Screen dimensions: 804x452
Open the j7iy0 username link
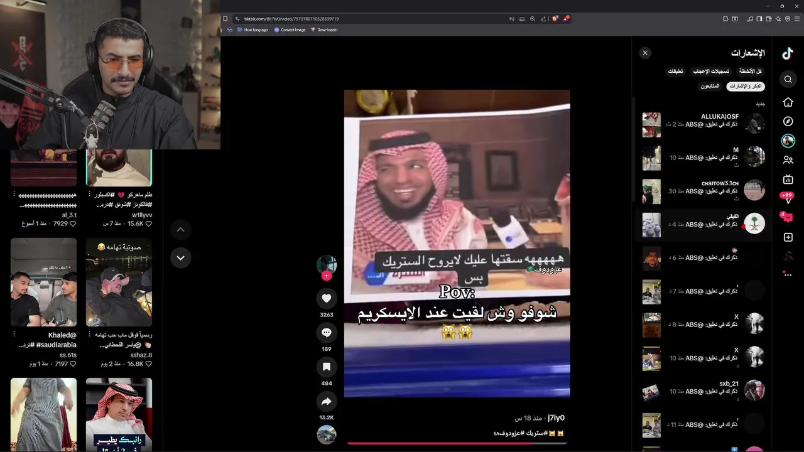(x=556, y=418)
